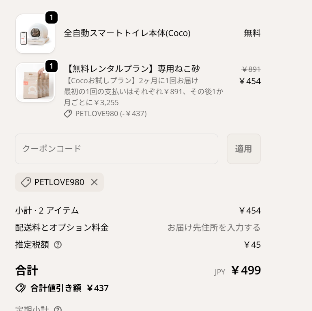Click お届け先住所を入力する shipping text
This screenshot has height=311, width=312.
pos(214,227)
